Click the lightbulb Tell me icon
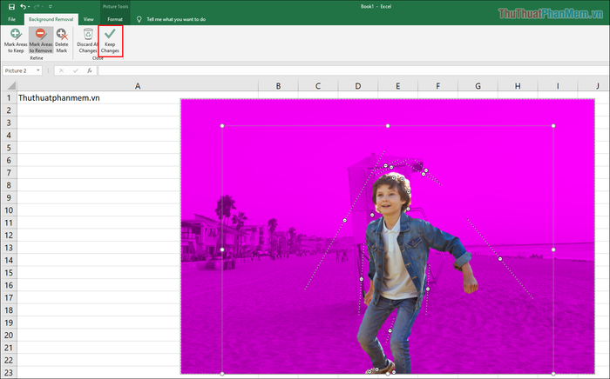610x379 pixels. point(139,19)
